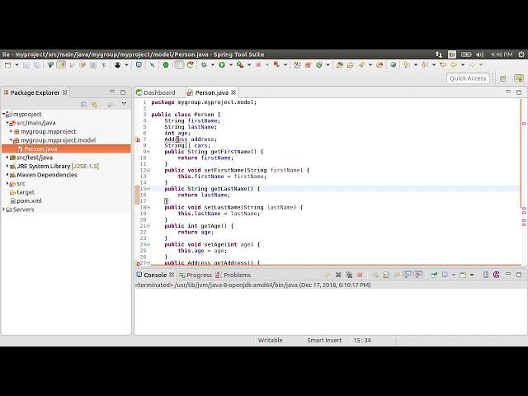Toggle Show Console on Standard Out
The image size is (528, 396).
[408, 275]
